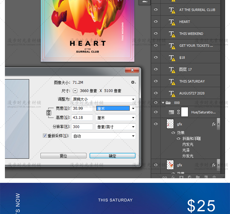Click the delete layer trash icon

click(214, 177)
